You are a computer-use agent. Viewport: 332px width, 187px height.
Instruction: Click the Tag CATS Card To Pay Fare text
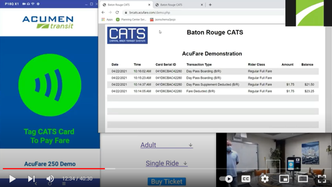[49, 136]
